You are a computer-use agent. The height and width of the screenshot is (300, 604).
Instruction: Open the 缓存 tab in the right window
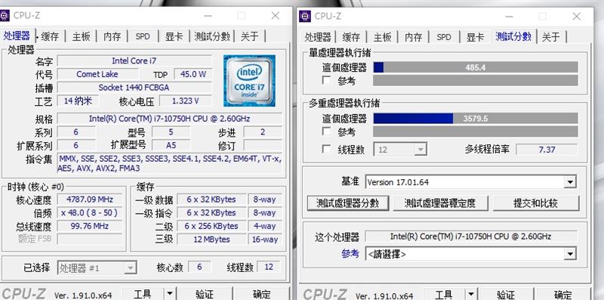(x=351, y=36)
